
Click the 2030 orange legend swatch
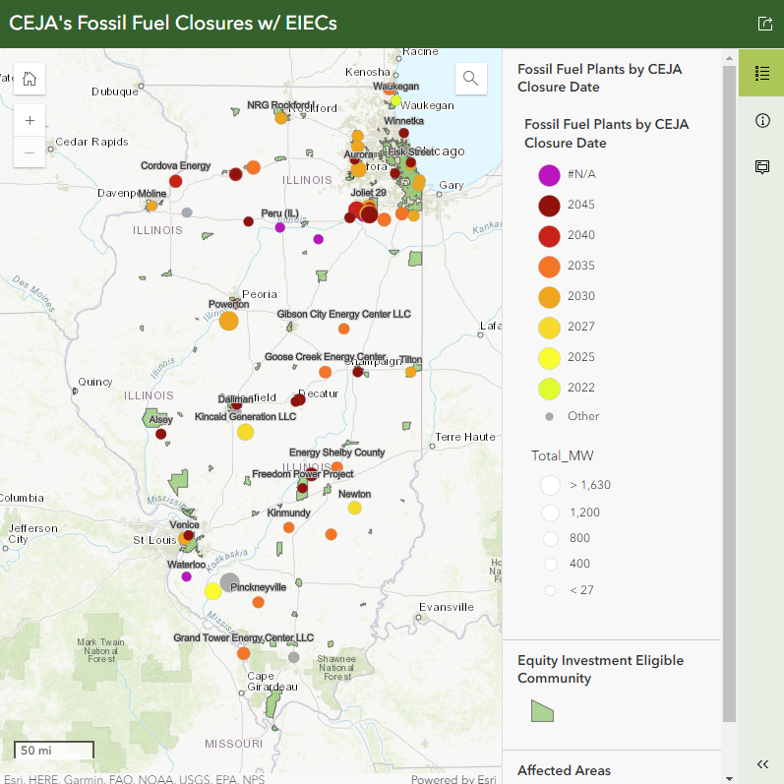click(549, 297)
